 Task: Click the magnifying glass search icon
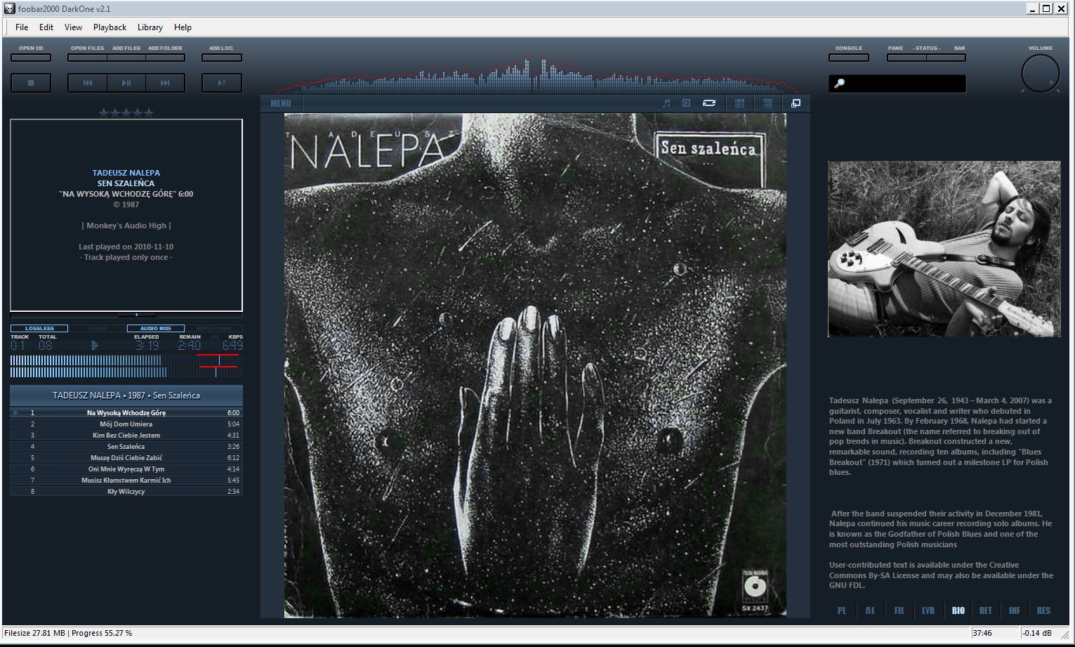click(x=839, y=84)
